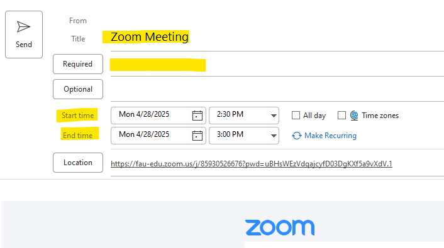Click the Required attendees button
The height and width of the screenshot is (248, 444).
tap(78, 64)
